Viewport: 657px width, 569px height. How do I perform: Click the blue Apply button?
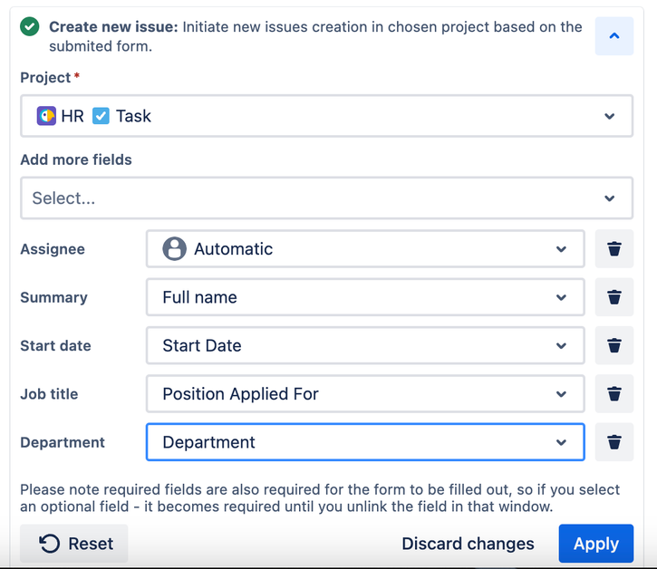[595, 544]
